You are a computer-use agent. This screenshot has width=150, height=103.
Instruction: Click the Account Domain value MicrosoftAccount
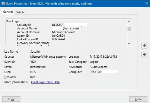click(63, 32)
